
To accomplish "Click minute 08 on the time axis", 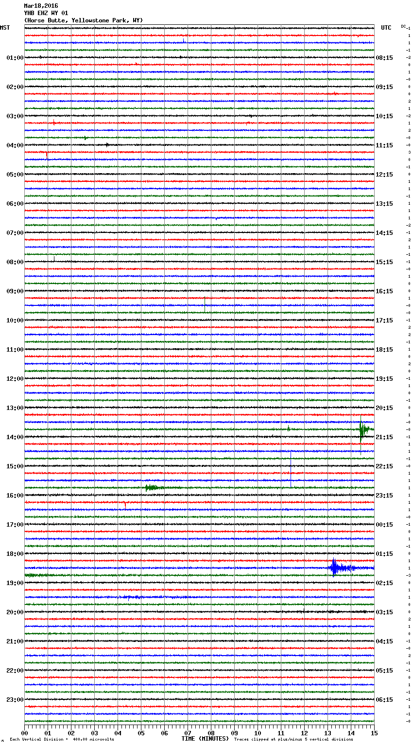I will click(211, 733).
